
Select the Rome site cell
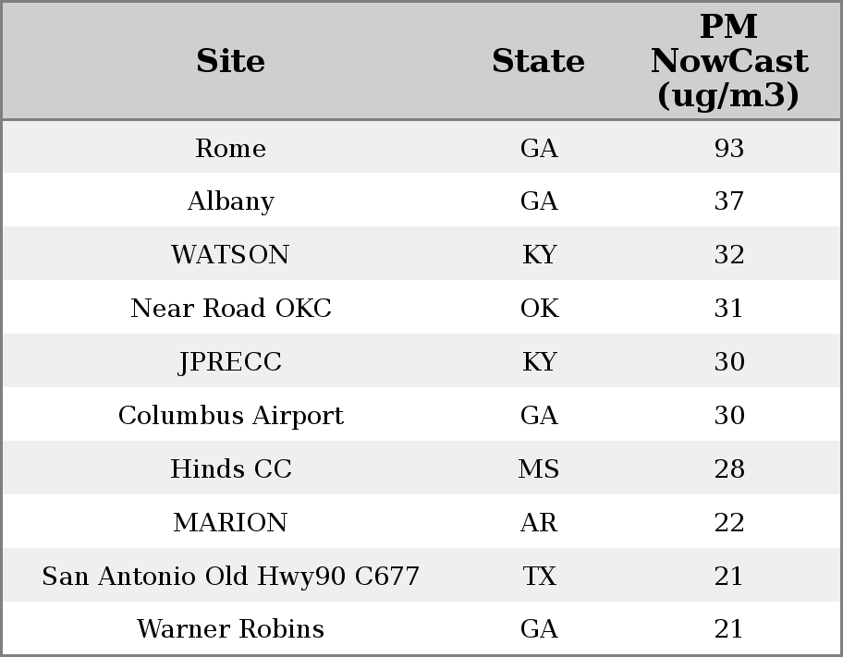pyautogui.click(x=230, y=149)
